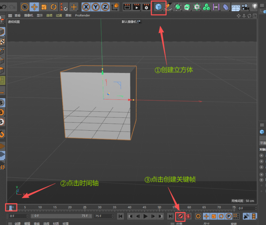Viewport: 266px width, 225px height.
Task: Click frame 0 marker on timeline
Action: point(11,207)
